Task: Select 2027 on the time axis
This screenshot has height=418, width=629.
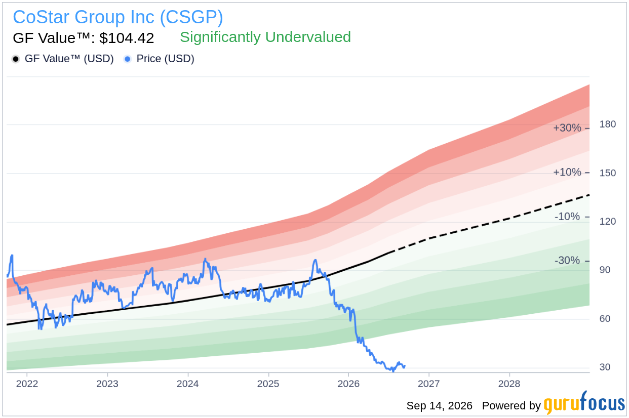Action: 429,384
